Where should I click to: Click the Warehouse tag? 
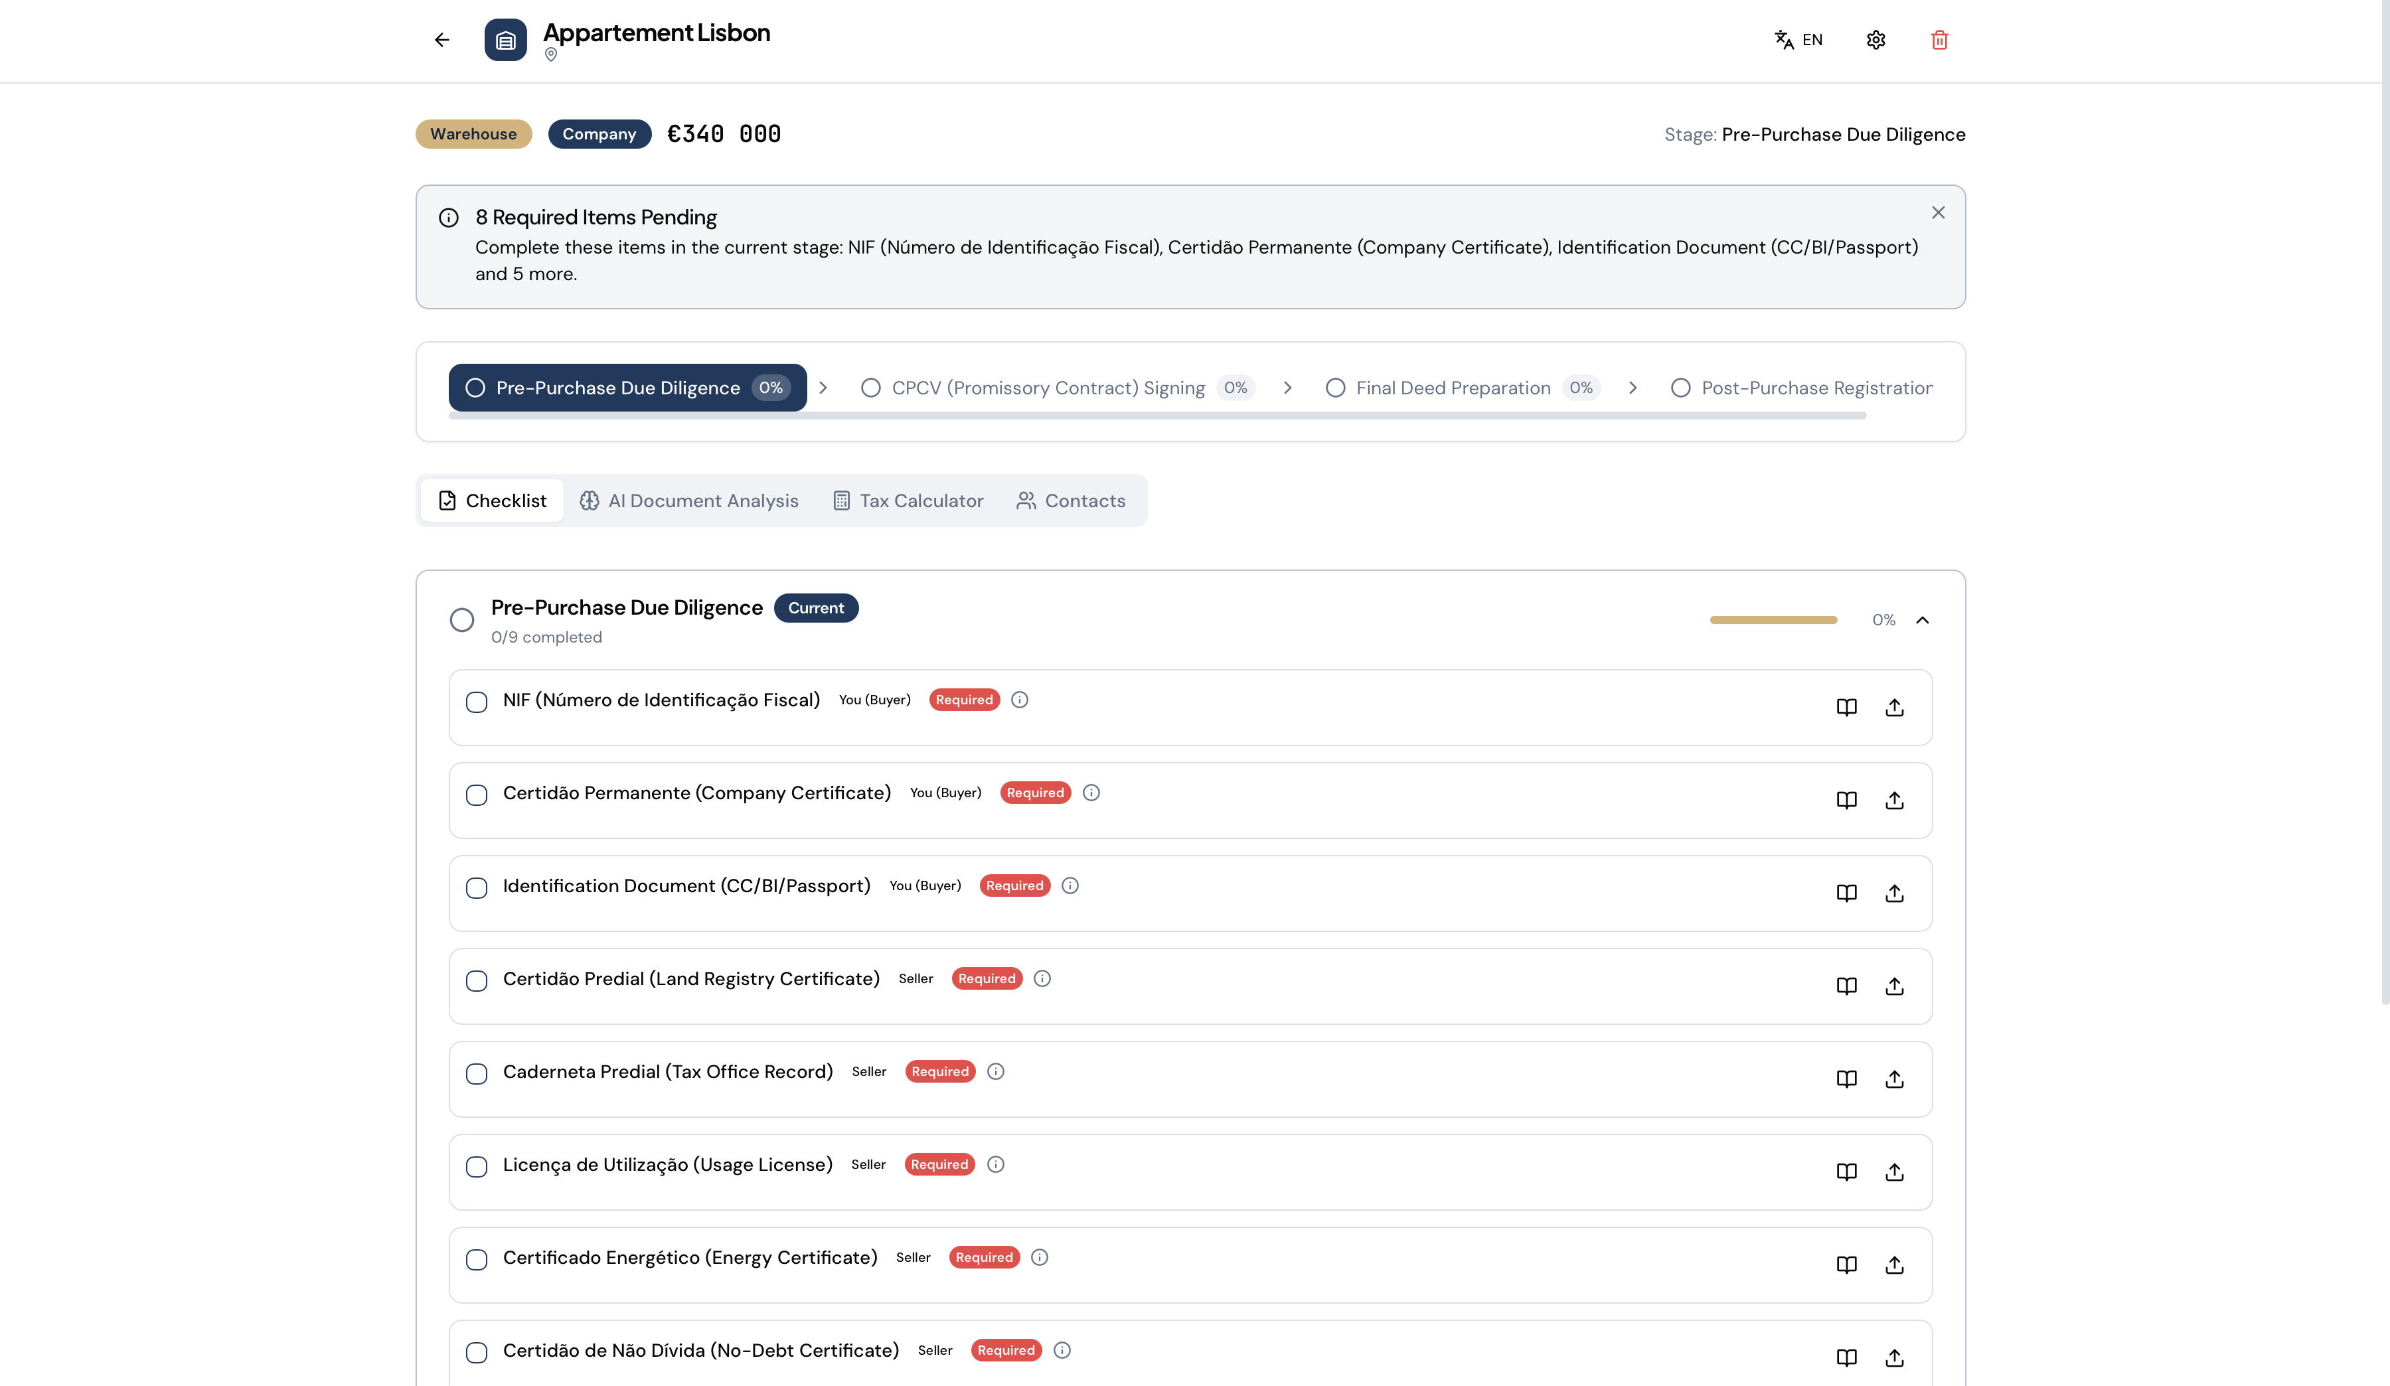(x=473, y=133)
